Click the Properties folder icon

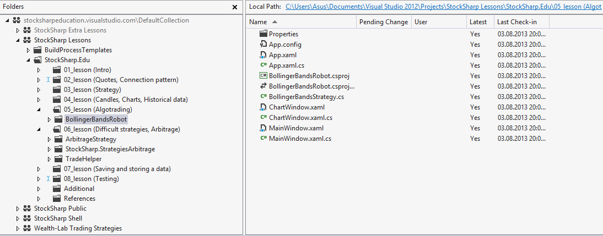coord(263,34)
